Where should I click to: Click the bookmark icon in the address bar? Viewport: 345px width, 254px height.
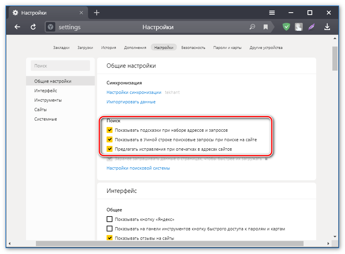tap(266, 27)
